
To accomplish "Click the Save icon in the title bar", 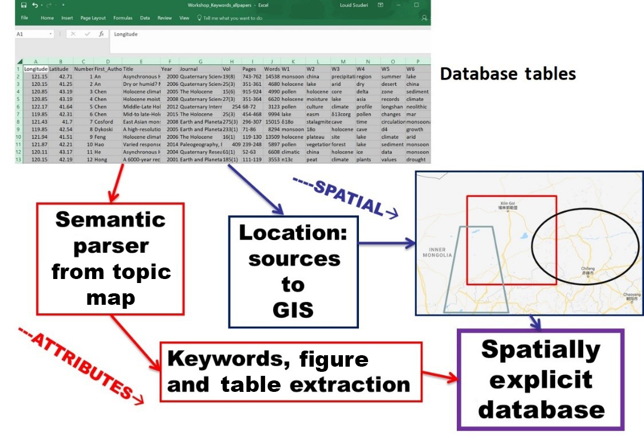I will tap(23, 5).
